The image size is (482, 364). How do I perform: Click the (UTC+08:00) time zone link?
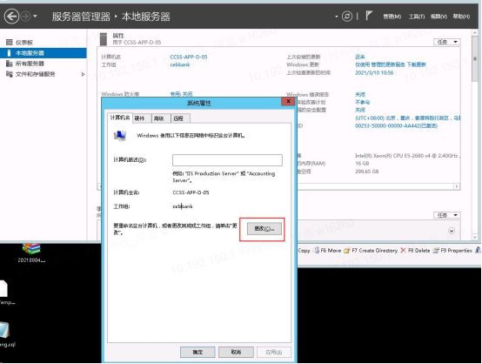(407, 118)
